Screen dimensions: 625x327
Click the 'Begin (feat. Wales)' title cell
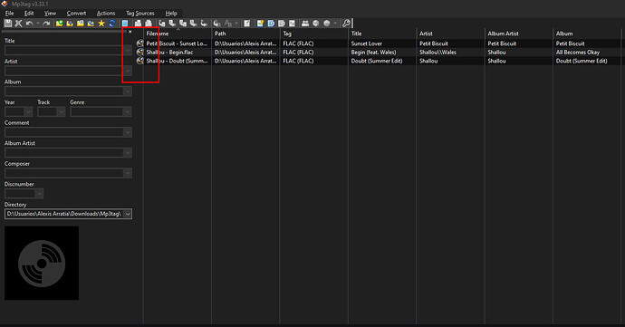[373, 53]
